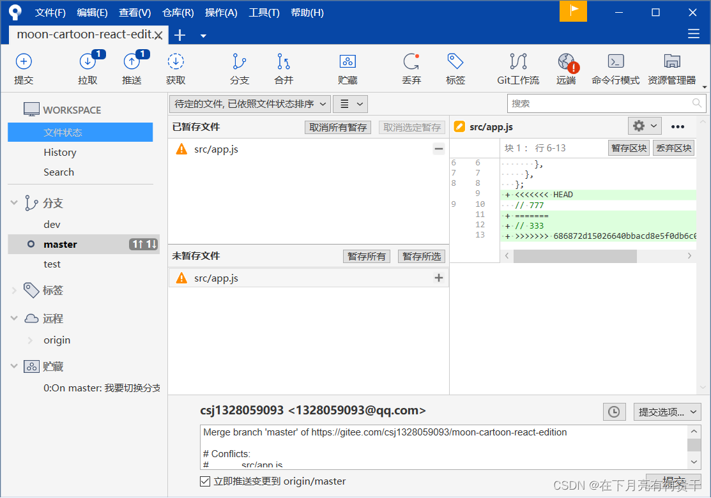Click the Stash (贮藏) toolbar icon
Screen dimensions: 711x498
click(x=348, y=69)
